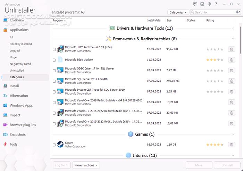Screen dimensions: 243x171
Task: Tick checkbox for Microsoft Edge Update
Action: 54,60
